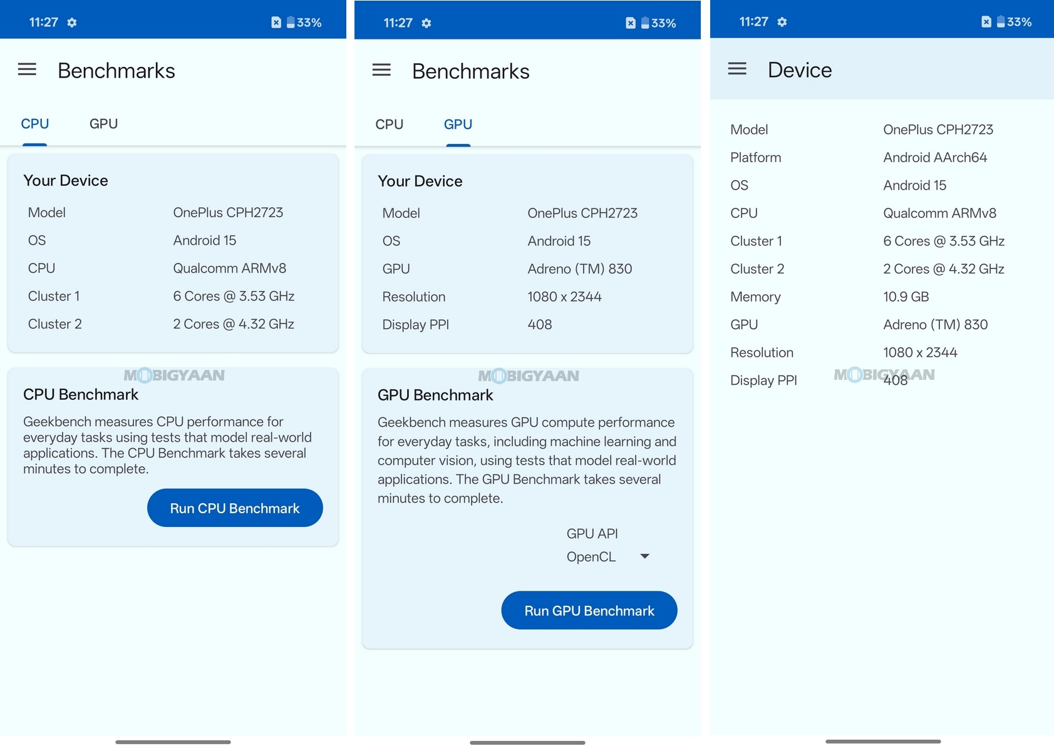Viewport: 1054px width, 751px height.
Task: Tap '6 Cores @ 3.53 GHz' on Device screen
Action: tap(944, 241)
